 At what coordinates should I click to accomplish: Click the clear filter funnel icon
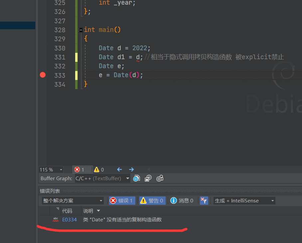click(204, 201)
